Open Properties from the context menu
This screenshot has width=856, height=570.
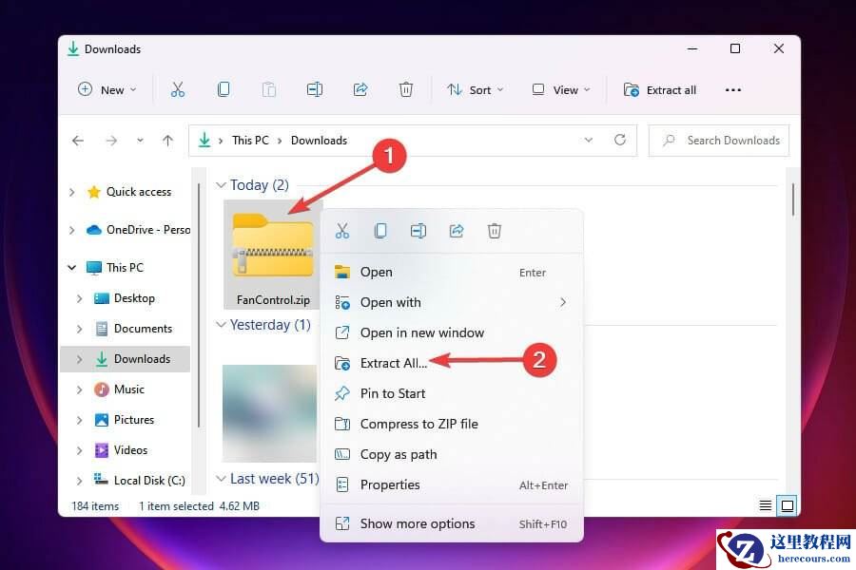click(x=452, y=484)
